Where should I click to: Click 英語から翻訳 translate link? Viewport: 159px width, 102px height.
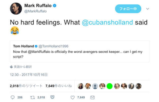coord(23,67)
